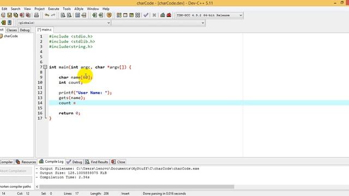Image resolution: width=349 pixels, height=196 pixels.
Task: Click the Profile Analysis bar chart icon
Action: [163, 15]
